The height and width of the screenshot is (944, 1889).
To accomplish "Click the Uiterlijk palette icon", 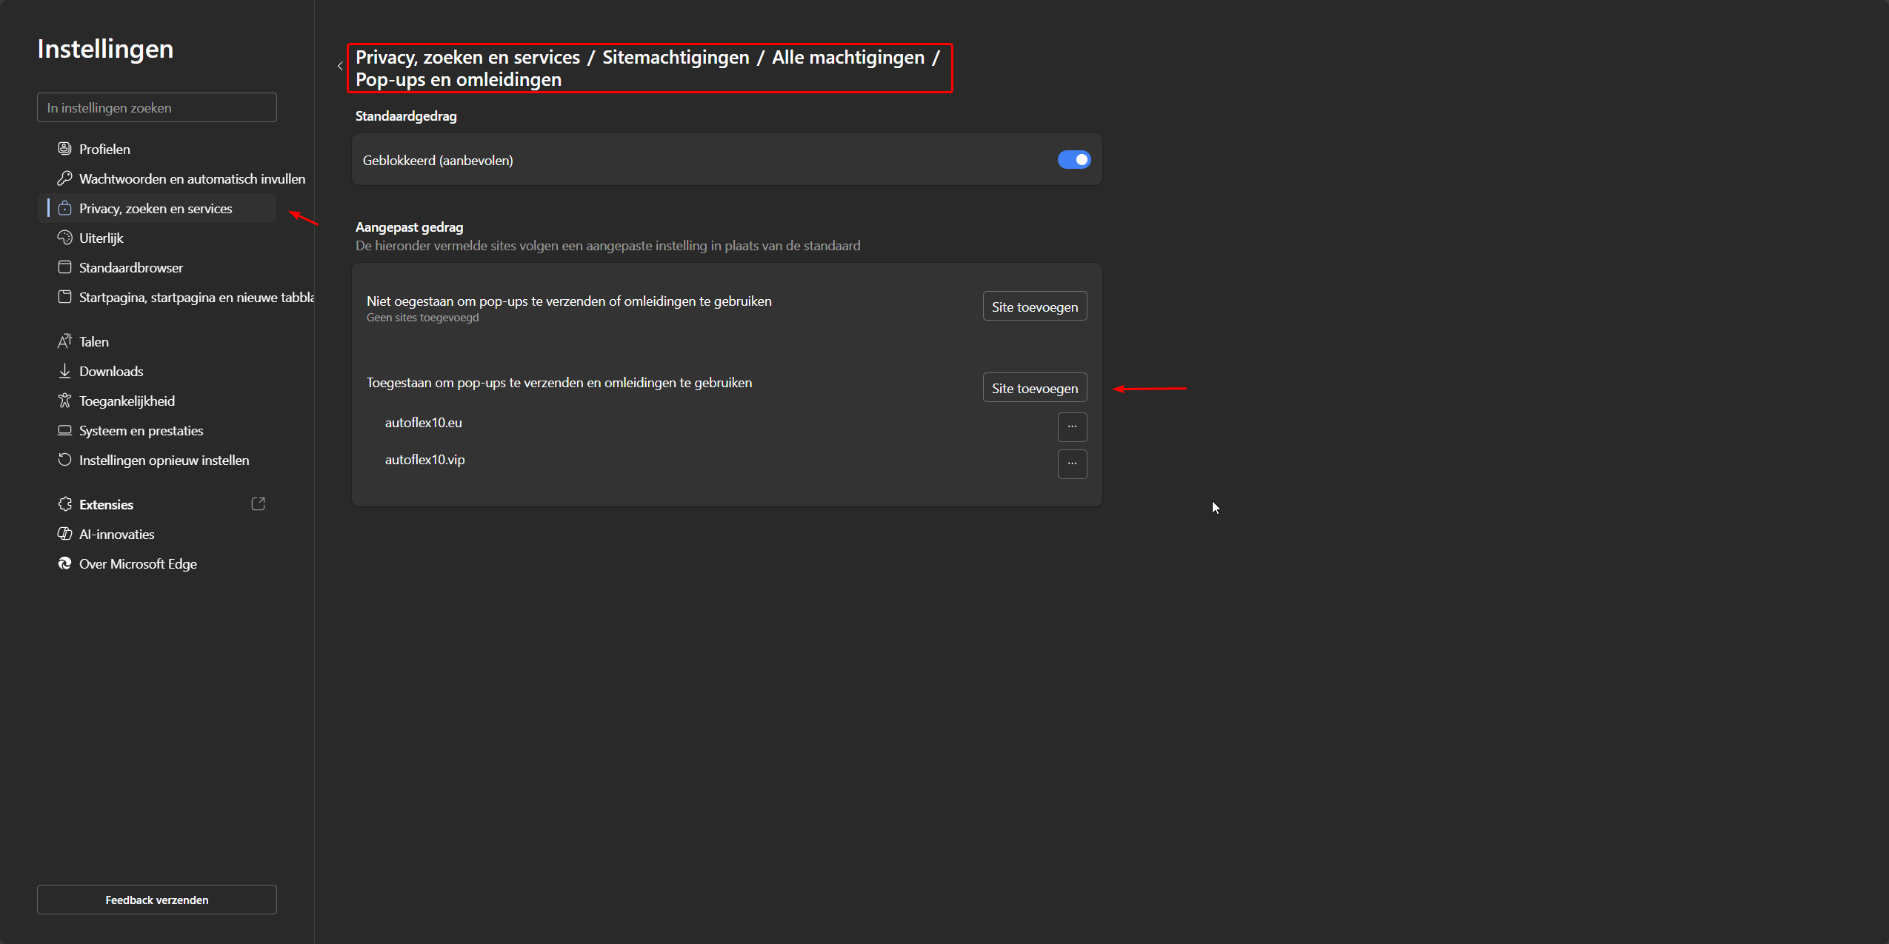I will click(x=64, y=238).
